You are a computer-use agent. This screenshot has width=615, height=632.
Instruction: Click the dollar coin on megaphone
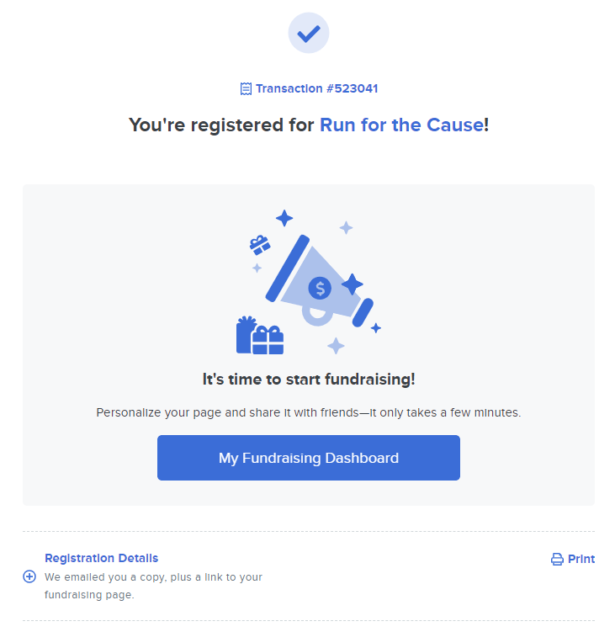(x=320, y=288)
